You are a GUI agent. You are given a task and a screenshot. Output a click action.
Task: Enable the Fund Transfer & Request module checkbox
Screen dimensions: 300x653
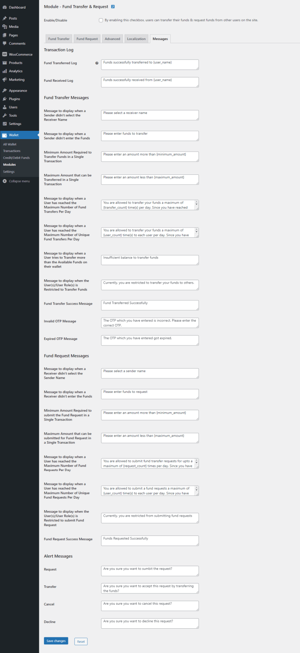pyautogui.click(x=101, y=20)
